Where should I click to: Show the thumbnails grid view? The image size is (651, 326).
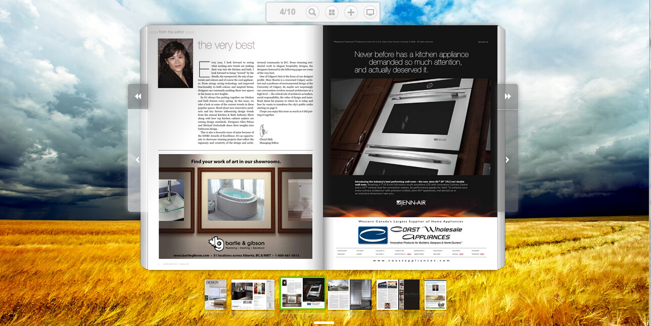[x=332, y=12]
